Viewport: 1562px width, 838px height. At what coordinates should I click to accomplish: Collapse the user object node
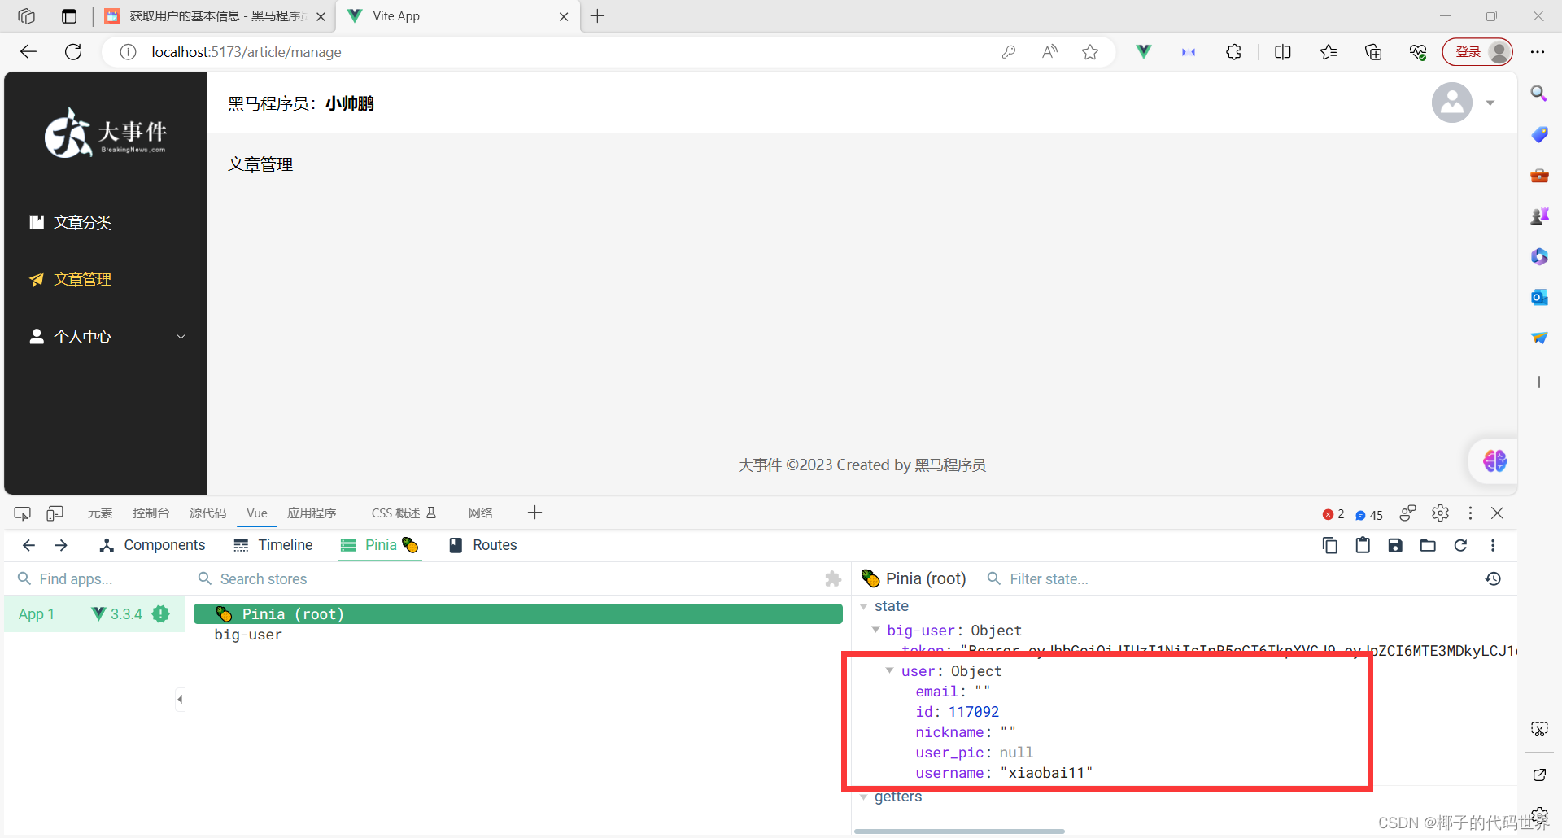(890, 670)
